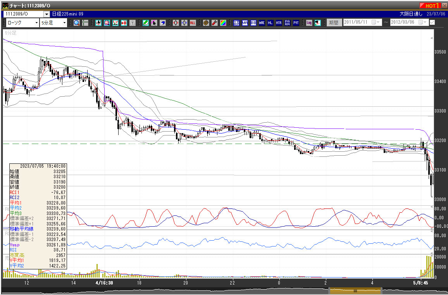Click the Vwap row in data box
This screenshot has width=448, height=295.
point(38,245)
